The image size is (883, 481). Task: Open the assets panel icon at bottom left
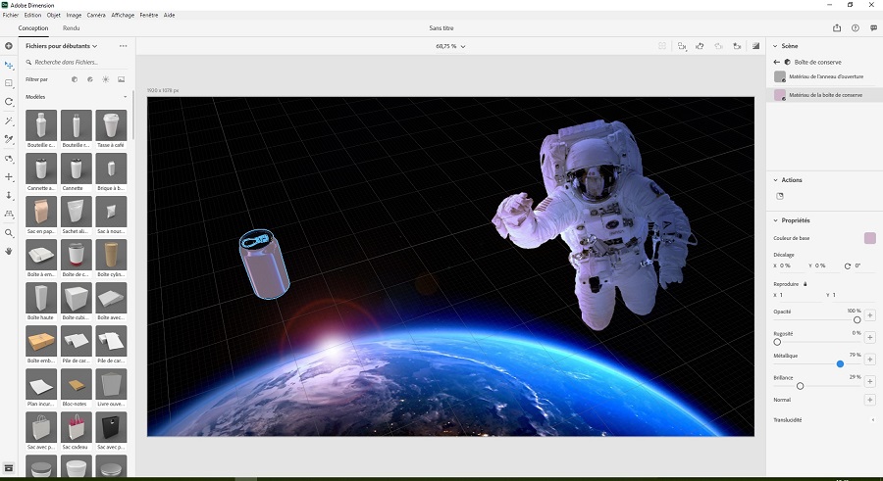[9, 468]
